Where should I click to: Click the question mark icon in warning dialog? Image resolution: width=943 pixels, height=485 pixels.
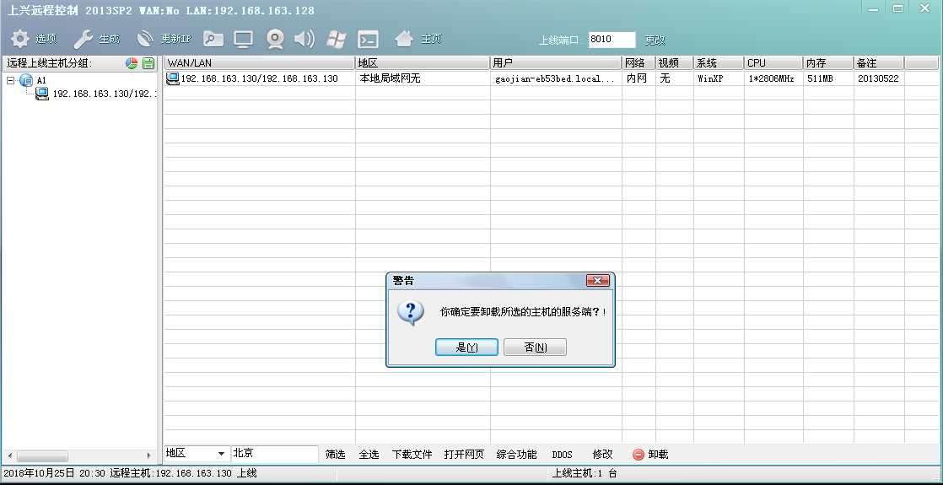(x=412, y=312)
